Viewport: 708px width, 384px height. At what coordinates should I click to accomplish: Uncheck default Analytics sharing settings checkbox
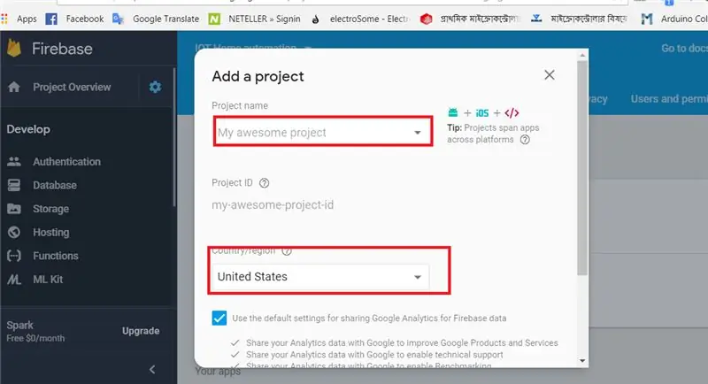click(219, 319)
